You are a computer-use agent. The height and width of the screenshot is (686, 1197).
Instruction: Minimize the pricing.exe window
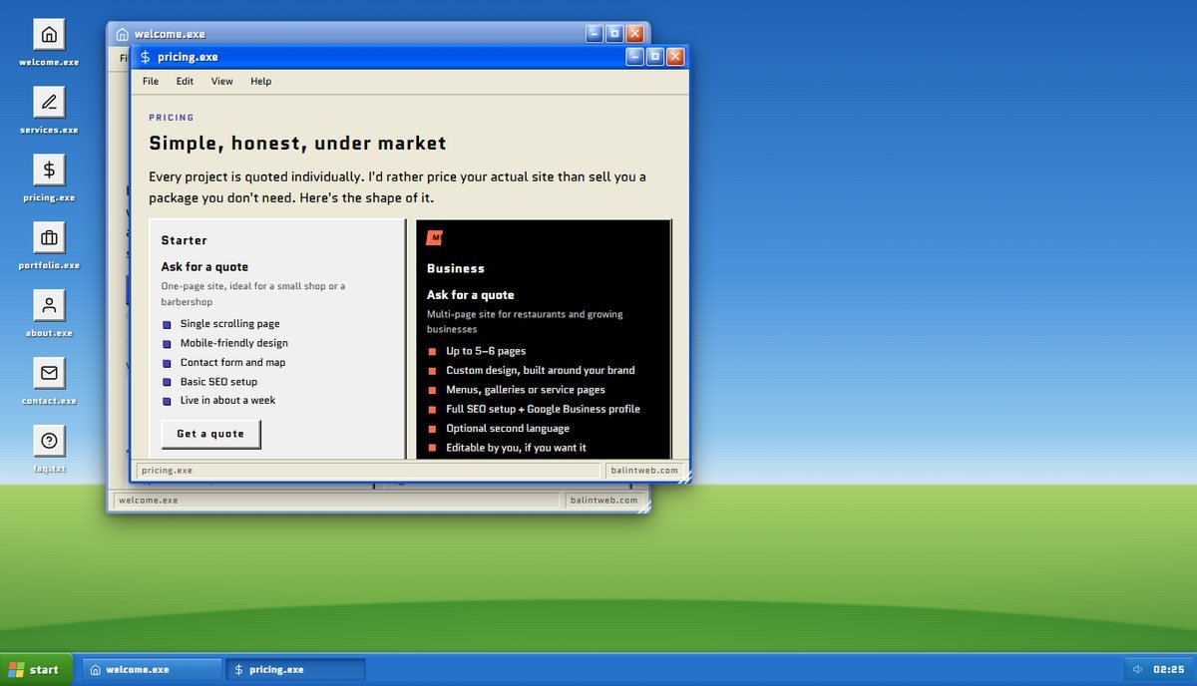[634, 57]
